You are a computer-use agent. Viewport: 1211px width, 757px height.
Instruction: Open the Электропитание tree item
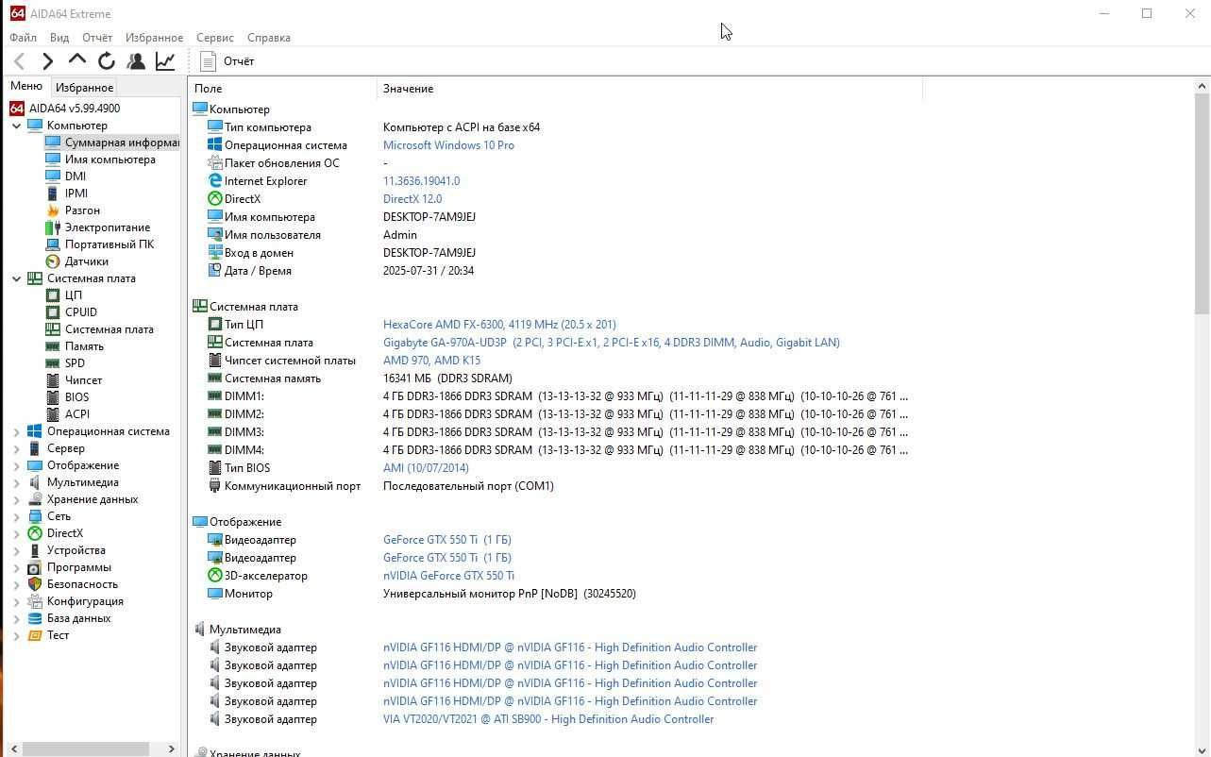point(107,227)
